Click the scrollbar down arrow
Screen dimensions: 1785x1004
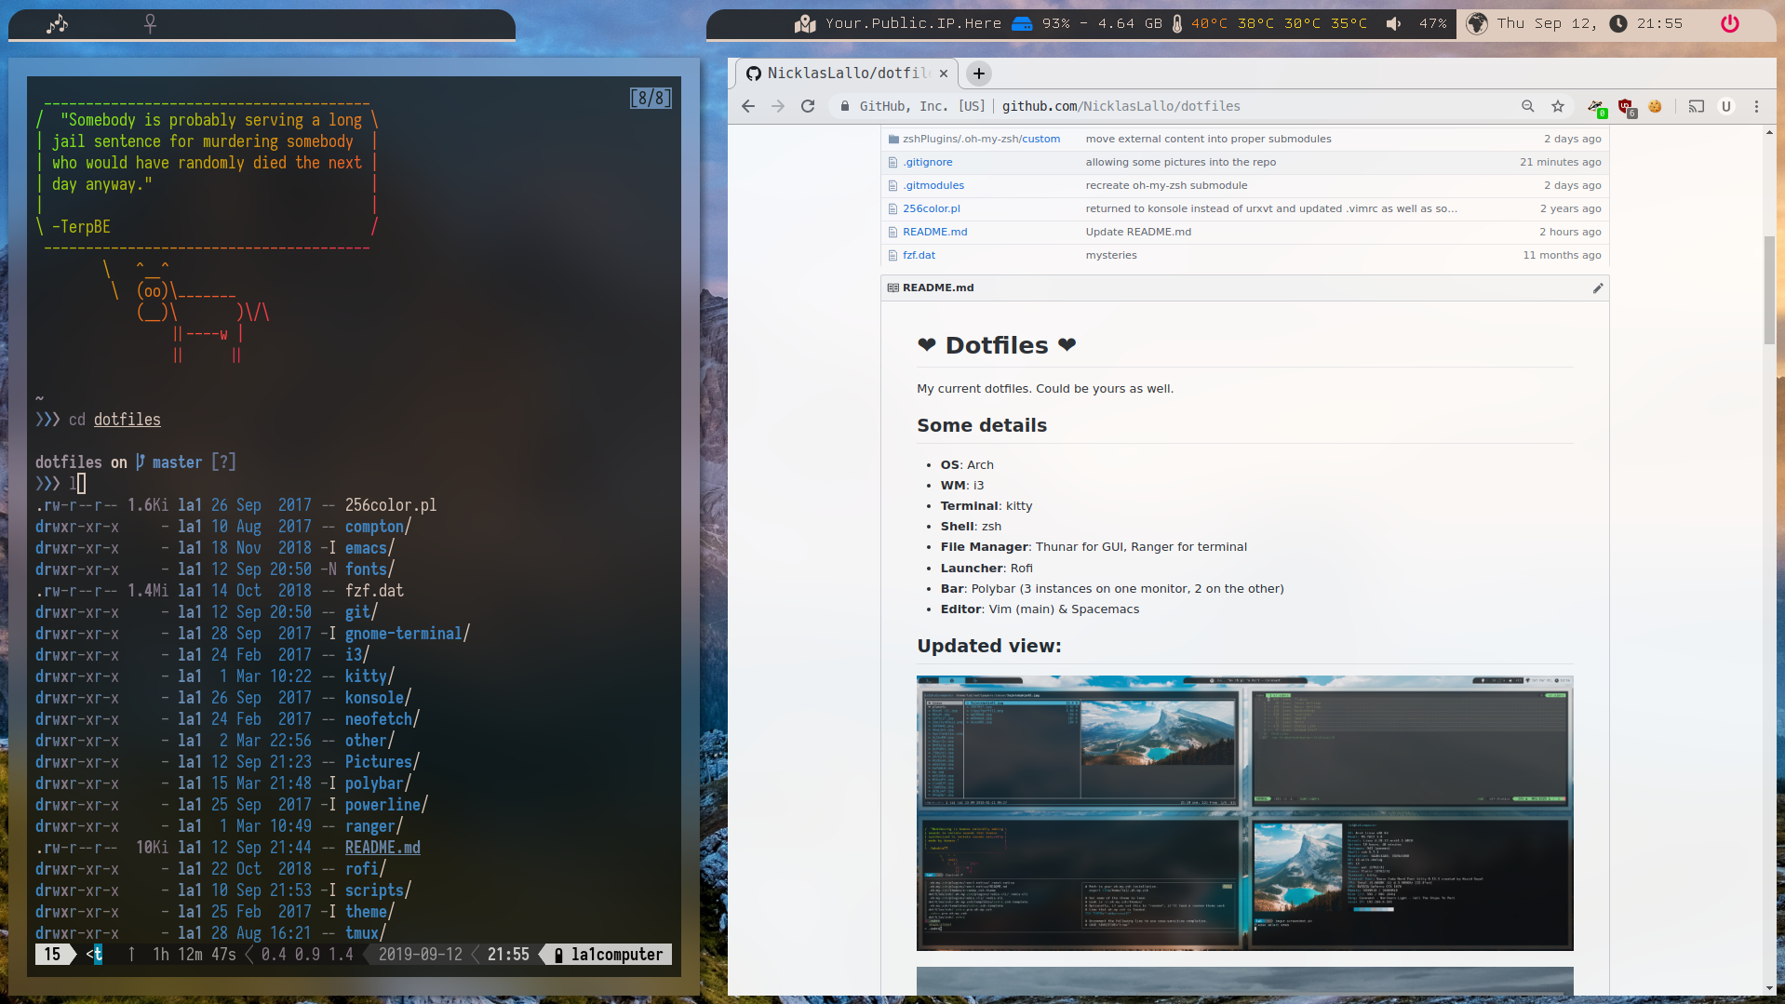1769,988
